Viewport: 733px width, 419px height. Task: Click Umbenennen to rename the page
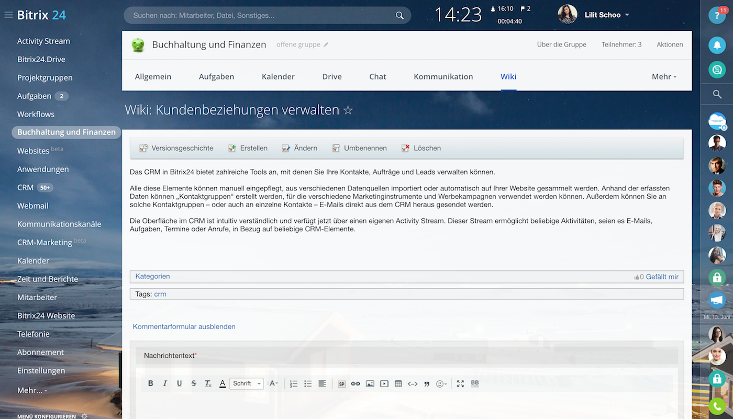[359, 148]
